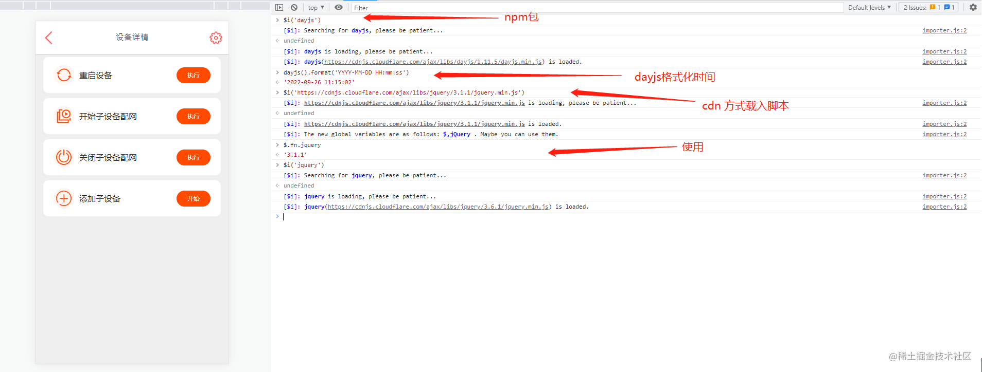Click the 添加子设备 label
This screenshot has height=372, width=982.
pyautogui.click(x=100, y=198)
